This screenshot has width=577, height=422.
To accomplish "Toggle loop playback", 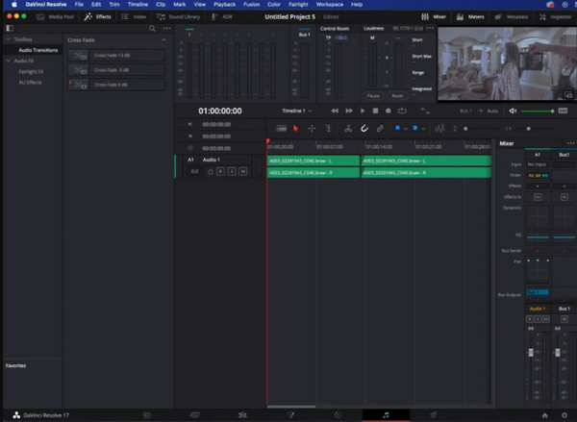I will [x=402, y=111].
